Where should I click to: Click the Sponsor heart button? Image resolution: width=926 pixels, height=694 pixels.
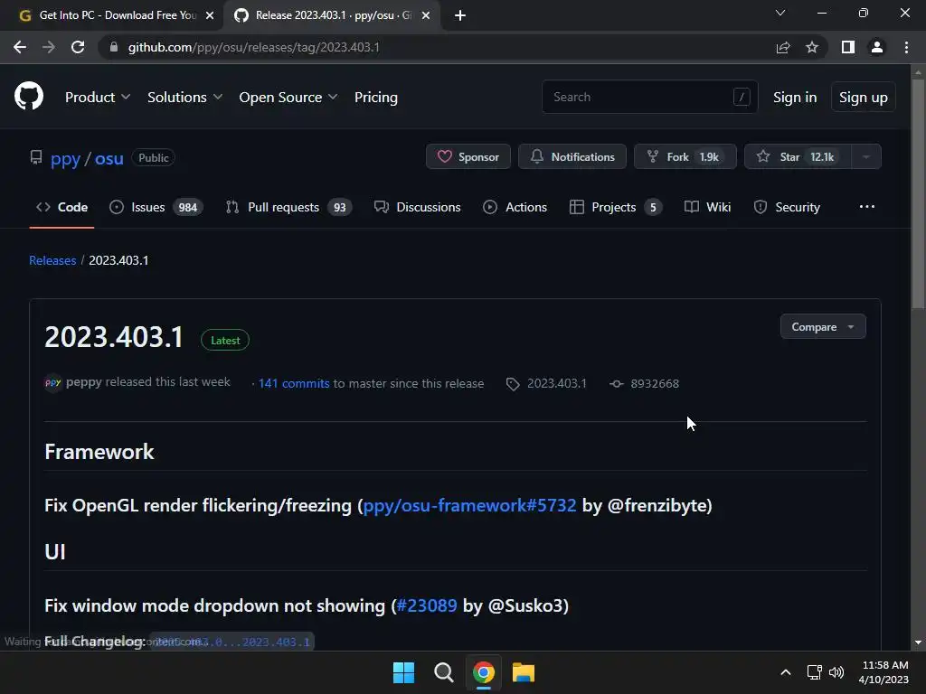tap(468, 156)
